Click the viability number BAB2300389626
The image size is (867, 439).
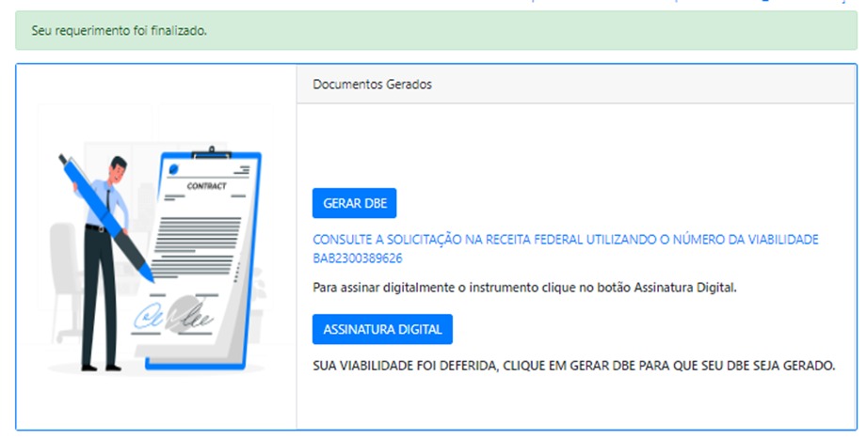pyautogui.click(x=358, y=258)
